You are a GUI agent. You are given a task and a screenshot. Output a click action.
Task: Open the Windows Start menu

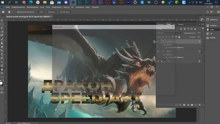pos(2,2)
